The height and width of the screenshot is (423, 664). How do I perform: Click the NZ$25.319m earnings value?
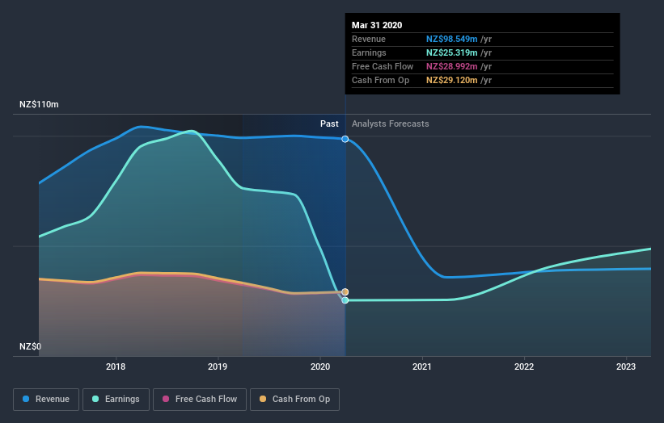[452, 52]
